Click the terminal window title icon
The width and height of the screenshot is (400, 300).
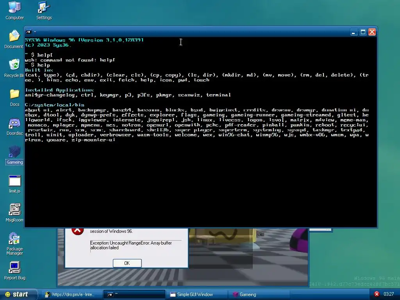coord(29,32)
